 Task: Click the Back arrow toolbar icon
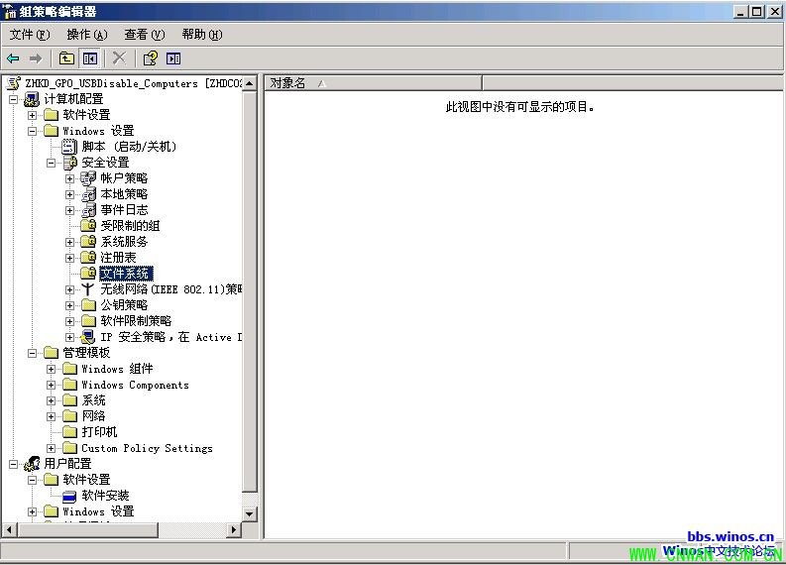coord(14,58)
